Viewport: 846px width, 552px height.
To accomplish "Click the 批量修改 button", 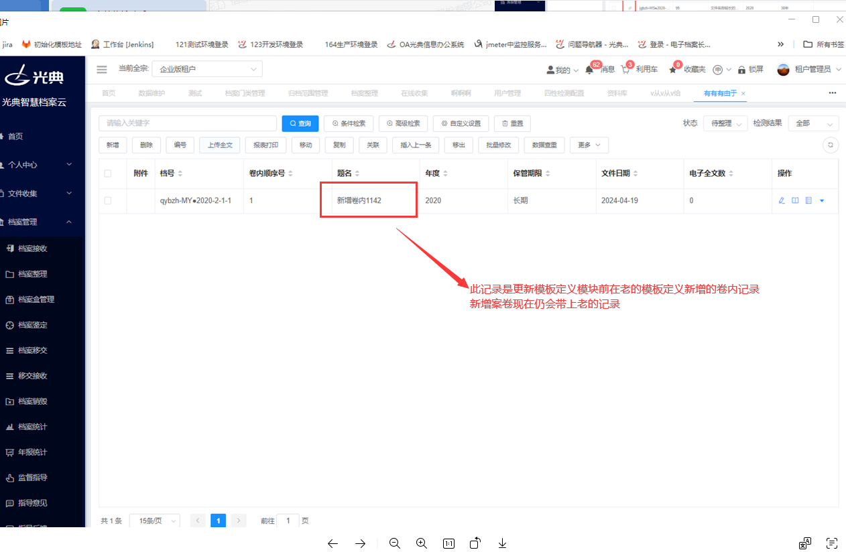I will click(x=499, y=145).
